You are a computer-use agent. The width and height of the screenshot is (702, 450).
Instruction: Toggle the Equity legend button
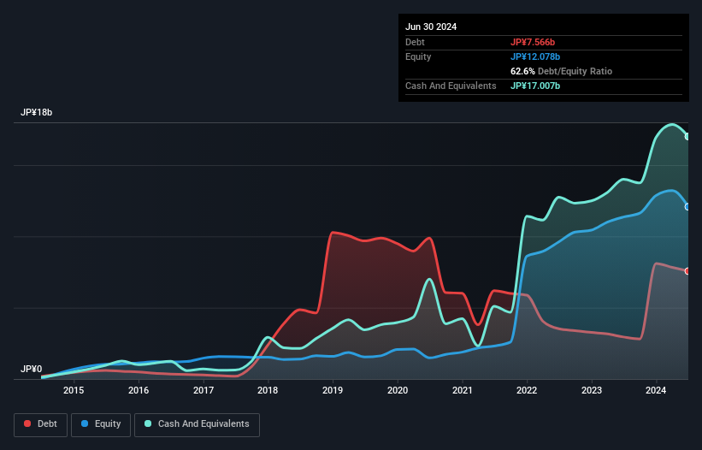coord(101,425)
